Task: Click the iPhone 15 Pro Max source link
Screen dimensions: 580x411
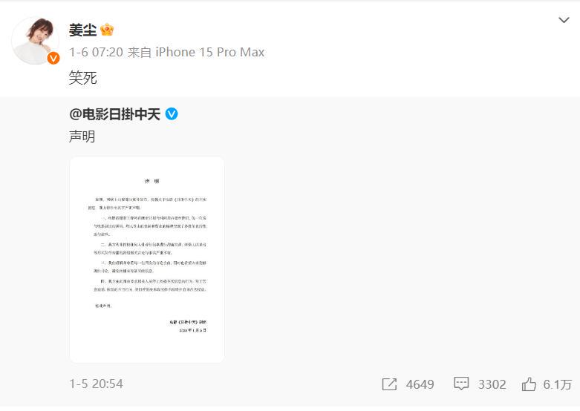Action: [x=209, y=52]
